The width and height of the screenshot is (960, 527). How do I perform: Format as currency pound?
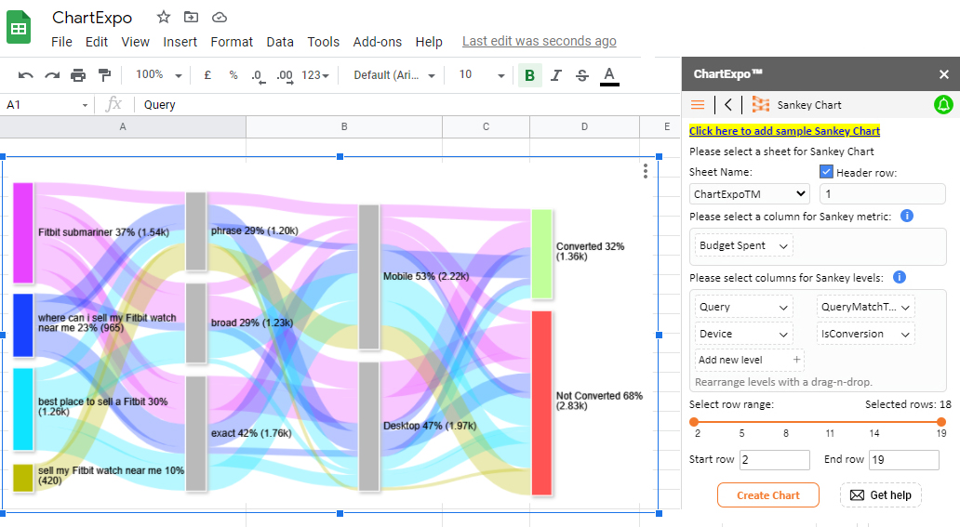[207, 74]
